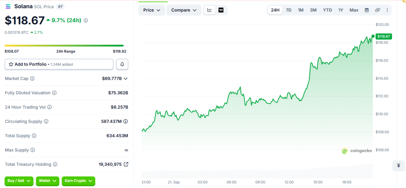Click the $120.00 axis label
This screenshot has width=406, height=188.
pyautogui.click(x=382, y=25)
